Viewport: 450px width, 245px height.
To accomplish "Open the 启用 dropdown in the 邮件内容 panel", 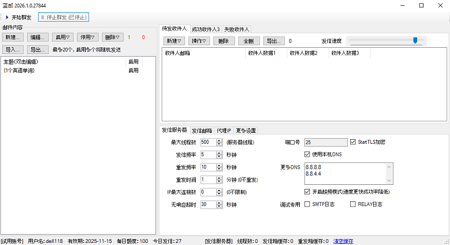I will point(63,37).
